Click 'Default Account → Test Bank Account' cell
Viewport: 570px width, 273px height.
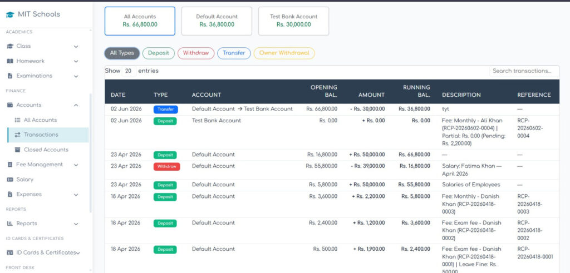point(243,109)
